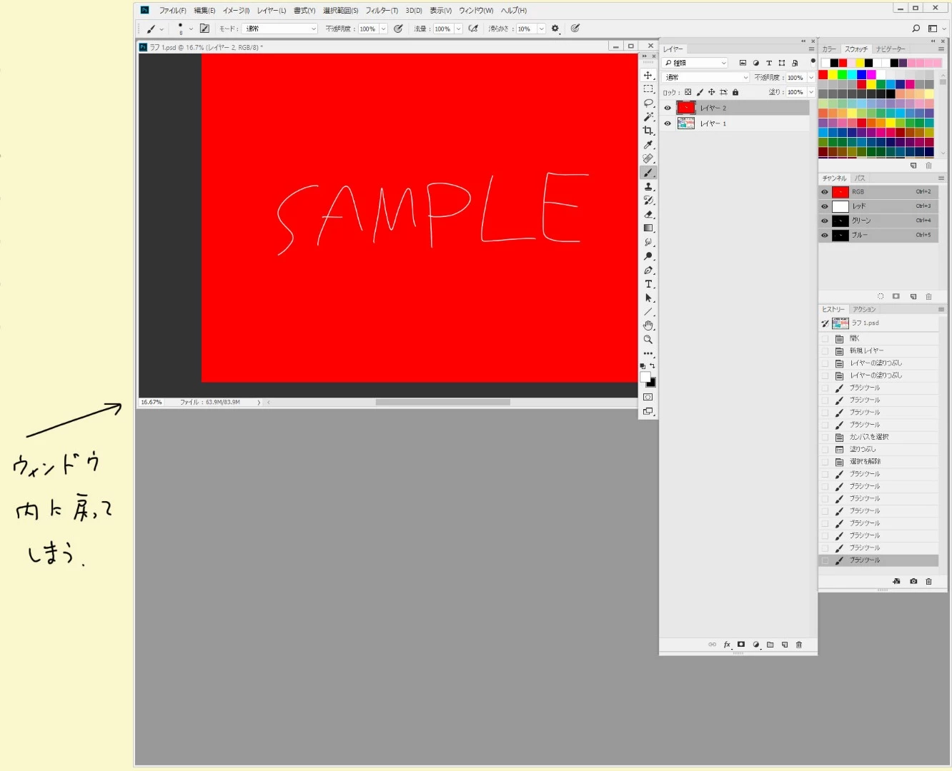The width and height of the screenshot is (952, 771).
Task: Select the Line tool
Action: 648,312
